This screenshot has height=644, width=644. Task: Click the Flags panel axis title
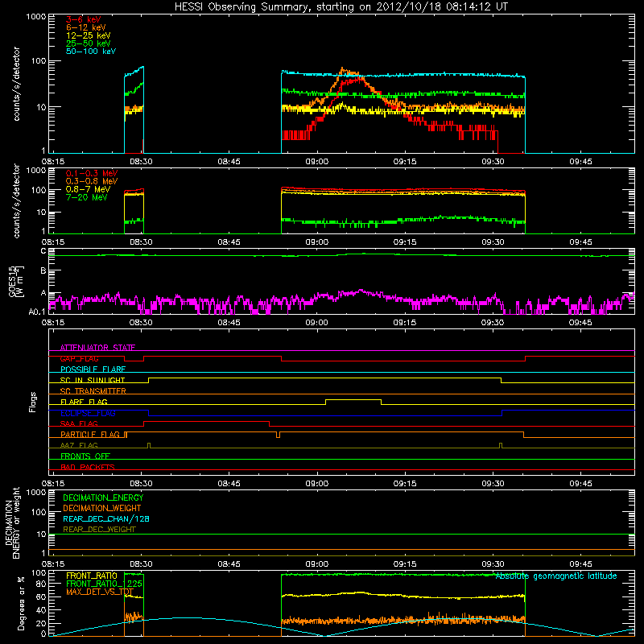tap(33, 402)
